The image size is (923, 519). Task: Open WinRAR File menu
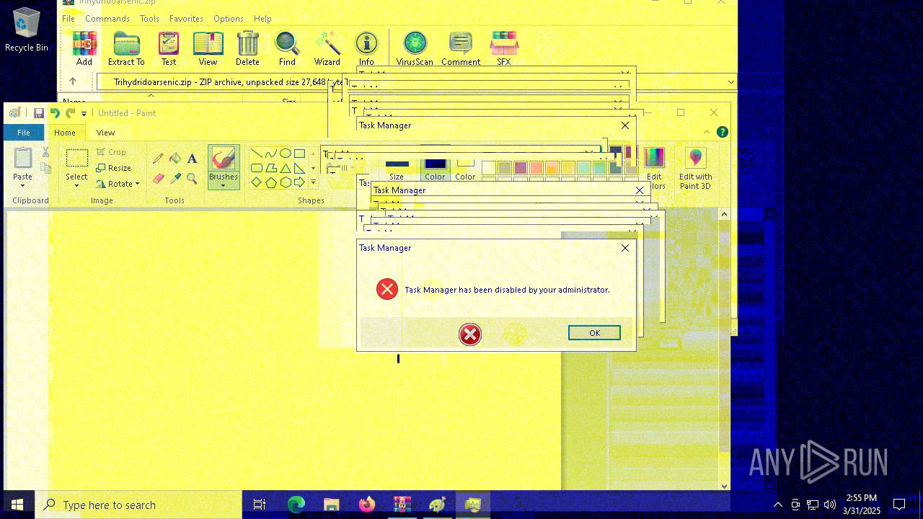(x=68, y=19)
